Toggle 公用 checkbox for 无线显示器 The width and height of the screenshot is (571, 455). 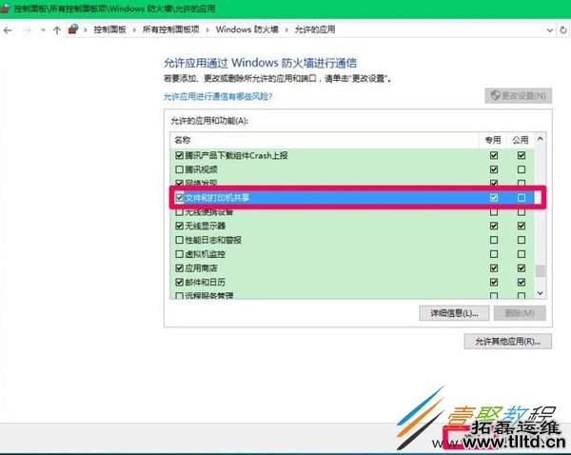pyautogui.click(x=522, y=226)
